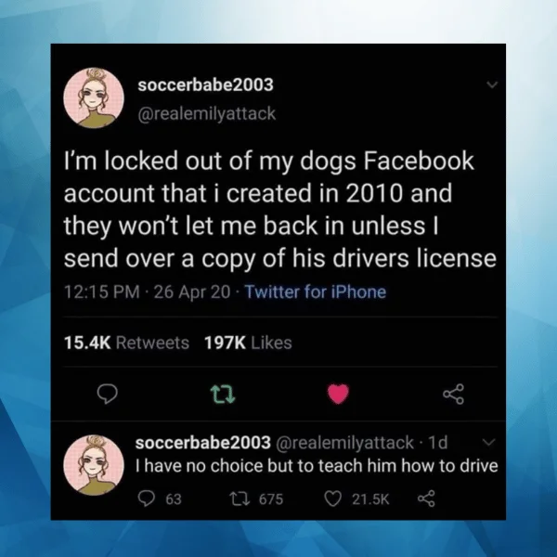Retweet the reply showing 675 retweets
This screenshot has height=557, width=557.
coord(240,499)
